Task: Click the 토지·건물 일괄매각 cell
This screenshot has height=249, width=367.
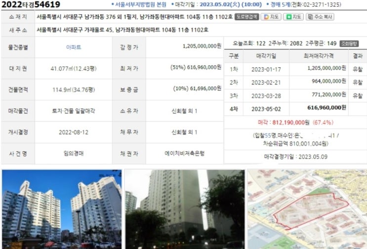Action: (74, 111)
